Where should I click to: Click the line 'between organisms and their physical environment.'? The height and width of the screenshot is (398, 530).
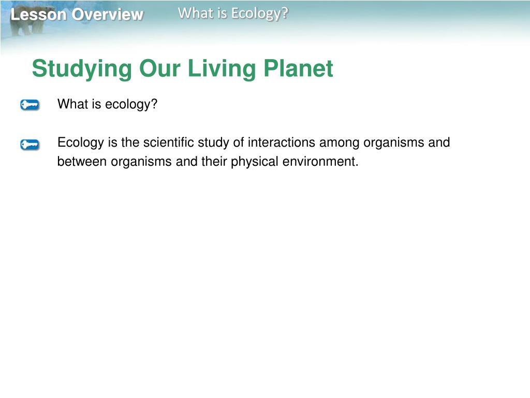click(x=208, y=162)
